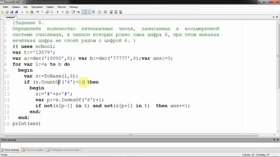The image size is (280, 157).
Task: Toggle the highlighted output window toolbar button
Action: 84,12
